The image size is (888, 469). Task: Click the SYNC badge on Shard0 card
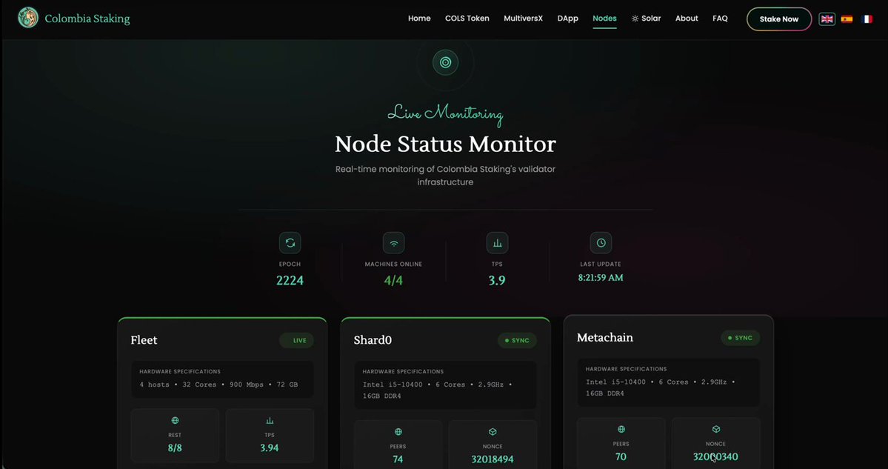coord(517,340)
